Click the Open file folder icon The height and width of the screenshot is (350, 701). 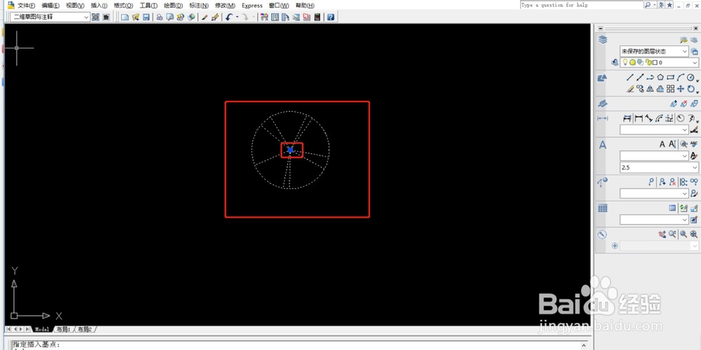135,17
